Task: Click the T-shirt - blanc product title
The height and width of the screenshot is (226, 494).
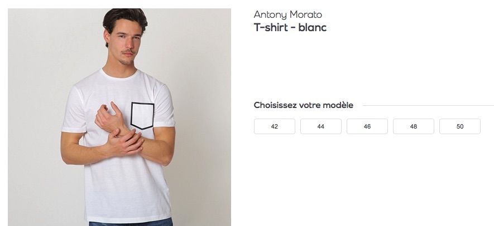Action: (x=290, y=27)
